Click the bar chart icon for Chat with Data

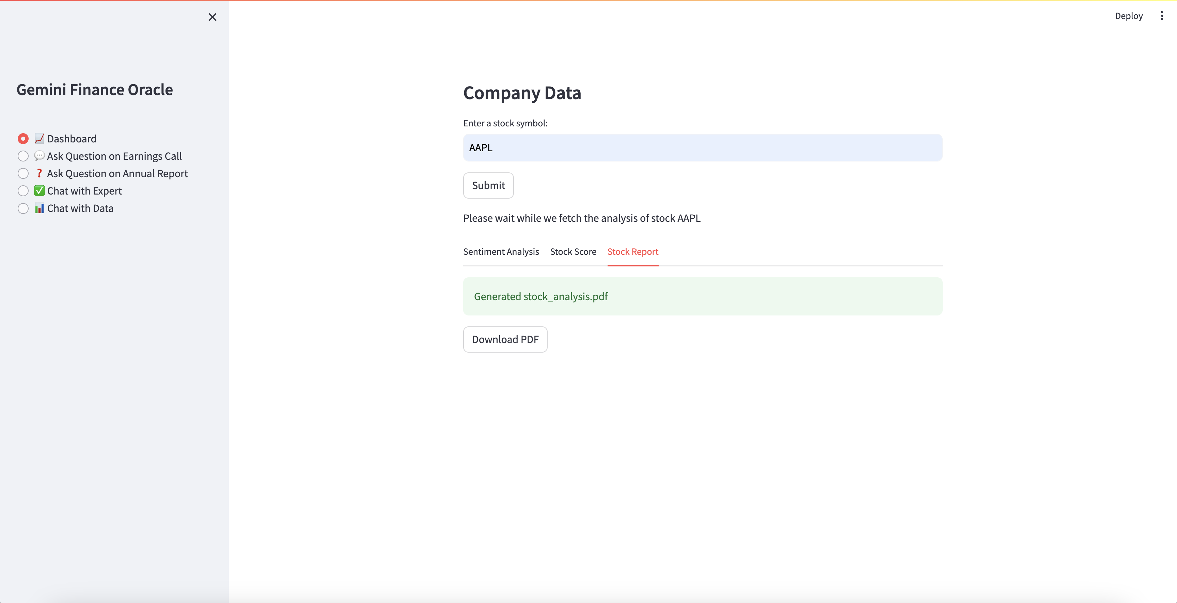[x=39, y=208]
